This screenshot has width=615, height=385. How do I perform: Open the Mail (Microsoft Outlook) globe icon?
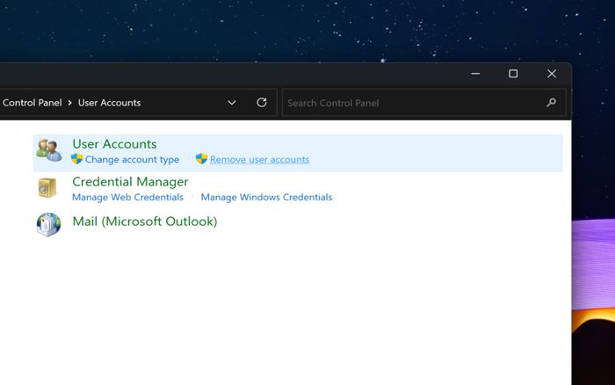tap(48, 224)
